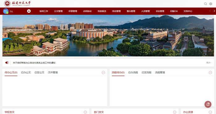Click the Fujian Normal University logo
Image resolution: width=216 pixels, height=114 pixels.
(17, 3)
